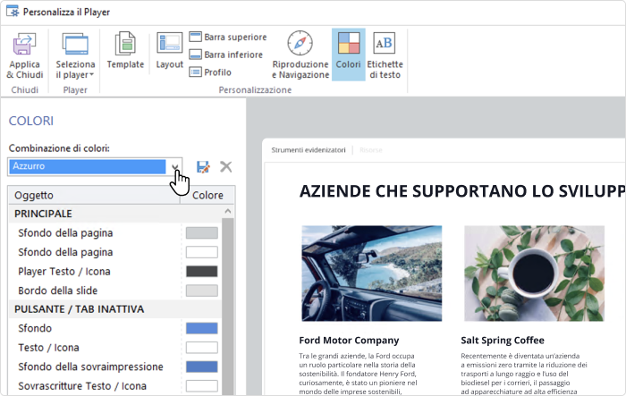
Task: Select PULSANTE / TAB INATTIVA group header
Action: coord(115,309)
